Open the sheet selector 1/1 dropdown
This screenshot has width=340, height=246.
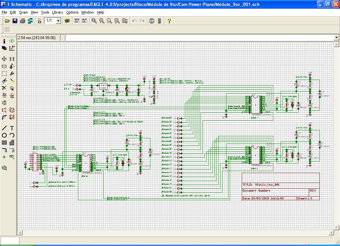pyautogui.click(x=58, y=21)
